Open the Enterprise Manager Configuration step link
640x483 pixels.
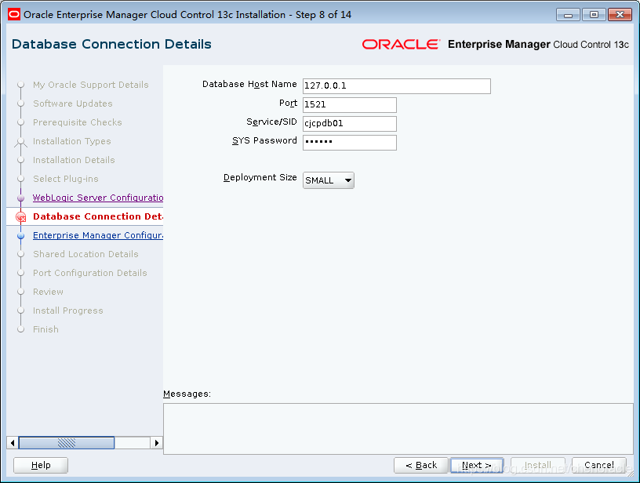pos(98,235)
